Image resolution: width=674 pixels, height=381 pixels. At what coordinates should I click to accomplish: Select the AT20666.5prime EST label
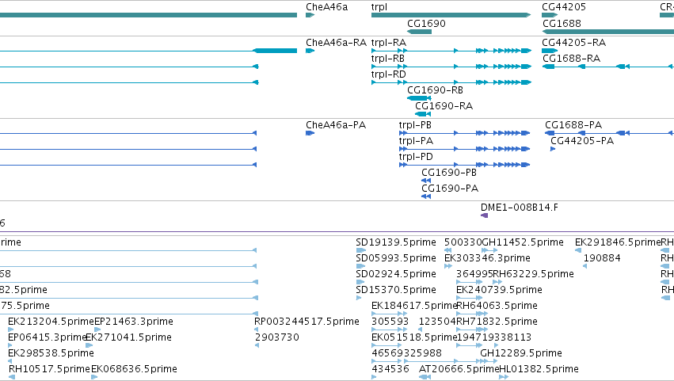[x=459, y=369]
